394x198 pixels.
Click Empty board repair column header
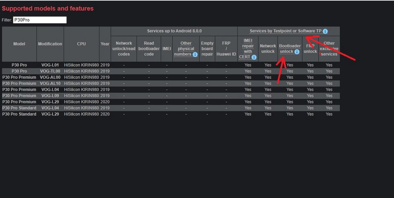tap(207, 49)
